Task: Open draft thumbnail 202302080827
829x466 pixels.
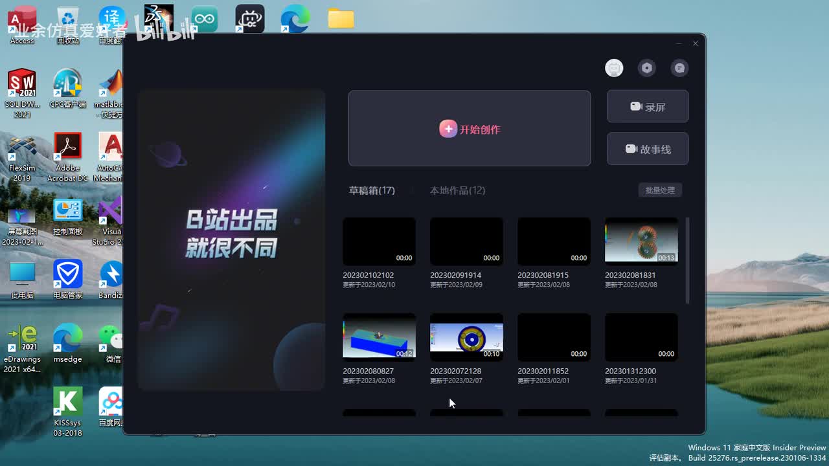Action: [379, 337]
